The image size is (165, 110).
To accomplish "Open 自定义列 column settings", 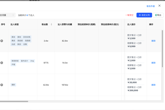I will click(144, 15).
